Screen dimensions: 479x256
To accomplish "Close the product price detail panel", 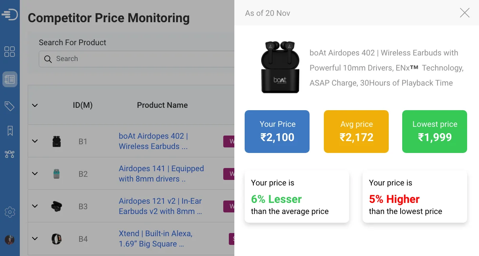I will pos(464,13).
